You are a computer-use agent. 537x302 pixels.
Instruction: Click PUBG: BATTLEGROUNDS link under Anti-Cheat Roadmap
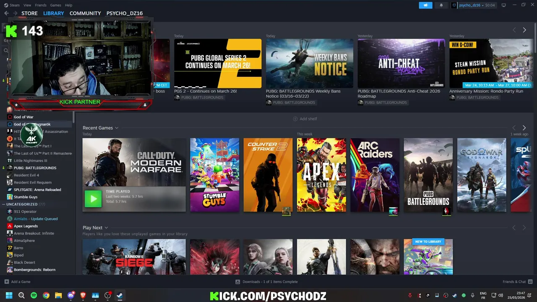tap(386, 103)
